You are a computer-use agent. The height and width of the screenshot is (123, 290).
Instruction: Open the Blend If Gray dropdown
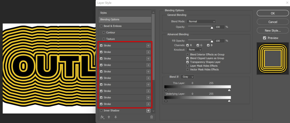(187, 77)
